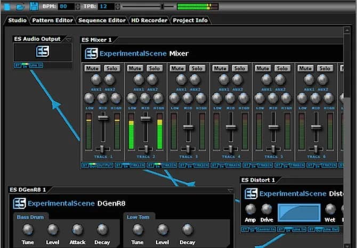Click Track 4 AUX1 knob
This screenshot has width=357, height=248.
(224, 80)
